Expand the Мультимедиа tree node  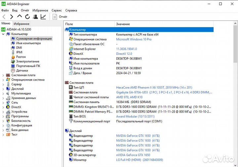[3, 93]
